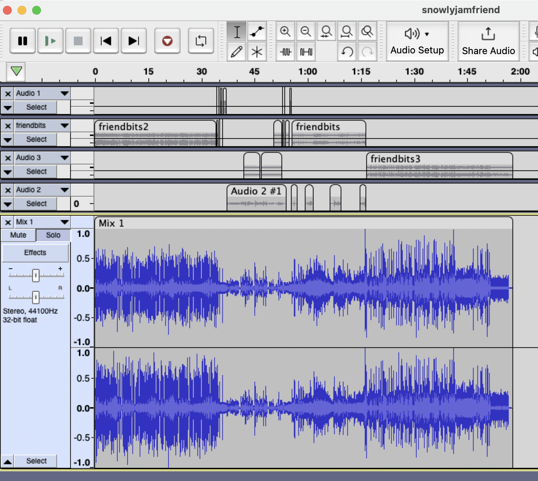The image size is (538, 481).
Task: Skip to end of project
Action: coord(134,41)
